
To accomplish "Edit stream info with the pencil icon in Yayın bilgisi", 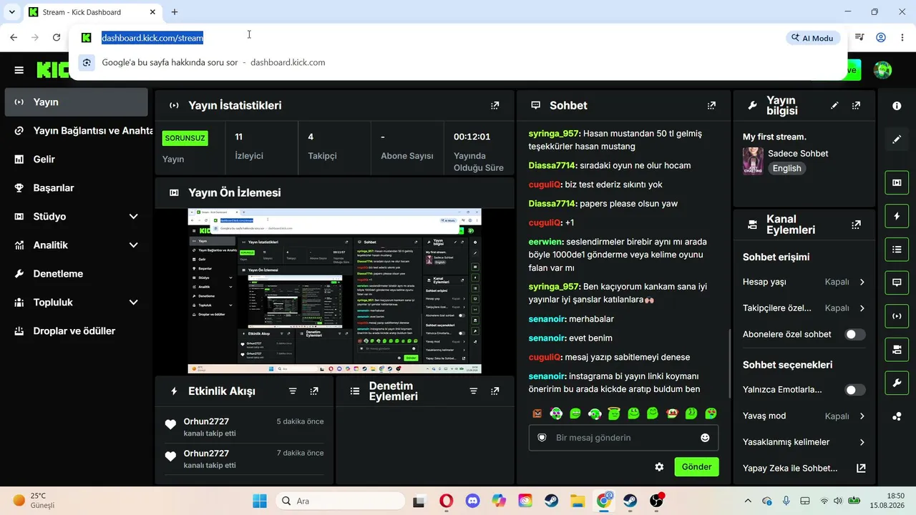I will click(x=834, y=105).
